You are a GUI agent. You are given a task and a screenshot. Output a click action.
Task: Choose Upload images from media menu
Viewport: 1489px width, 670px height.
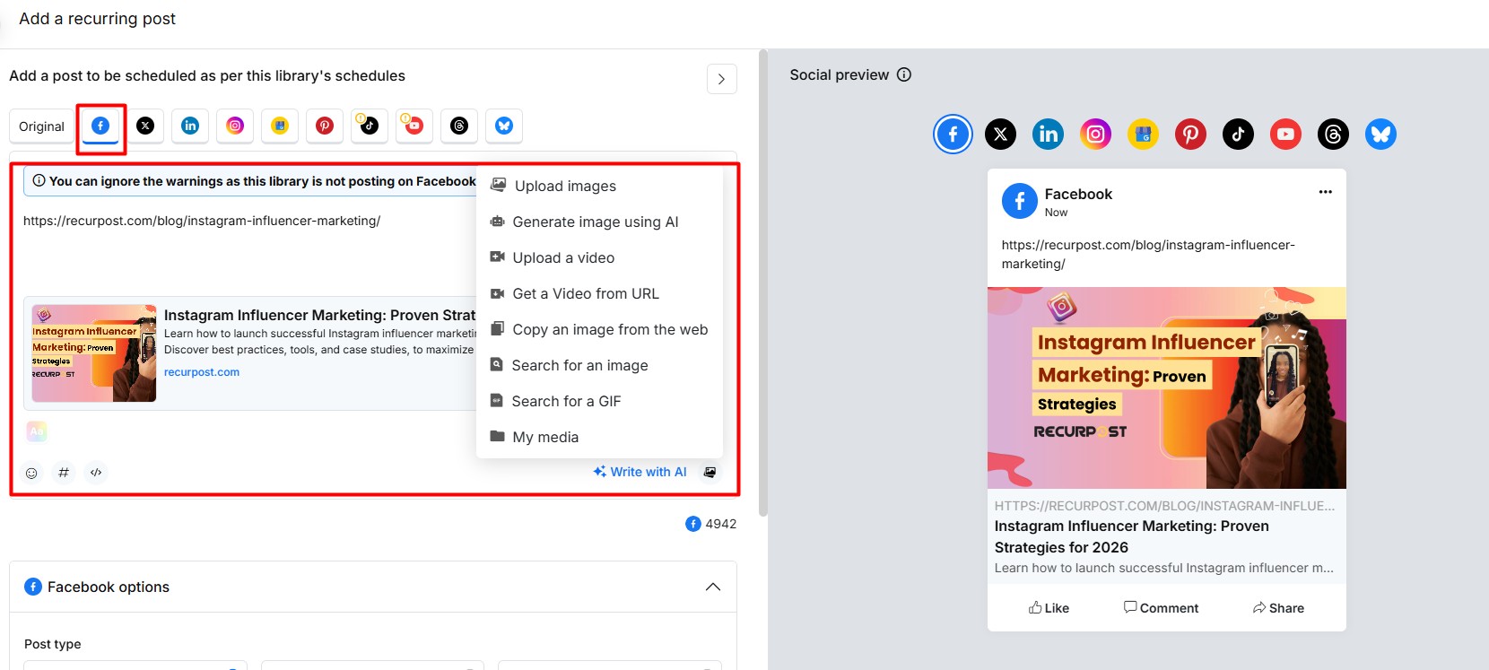point(599,186)
